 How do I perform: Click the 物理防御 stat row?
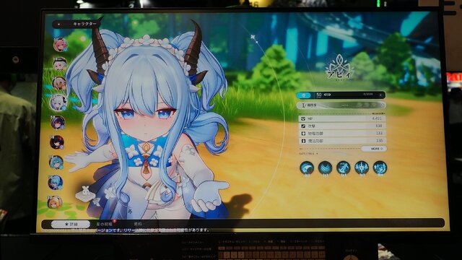tap(341, 134)
